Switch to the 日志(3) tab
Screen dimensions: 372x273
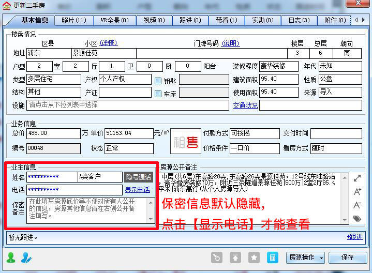point(299,20)
